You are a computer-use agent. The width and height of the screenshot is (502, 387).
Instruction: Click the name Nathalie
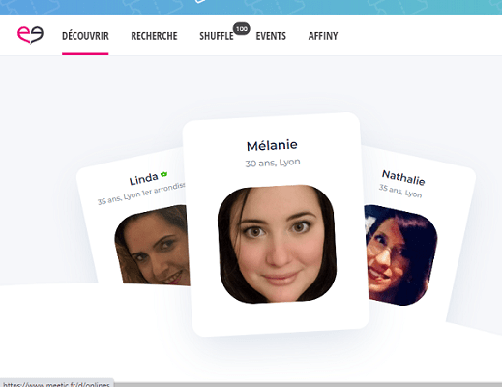[x=403, y=178]
